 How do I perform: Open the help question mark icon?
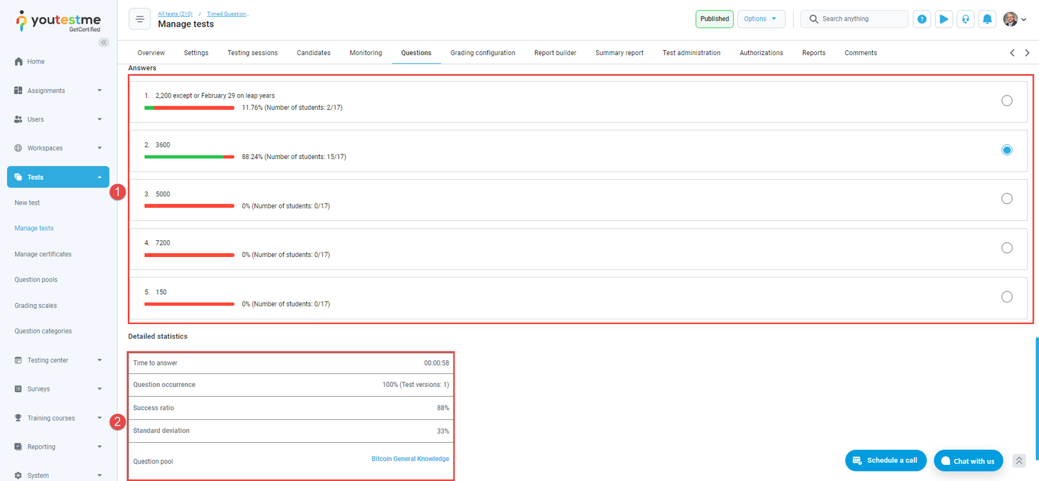click(x=921, y=19)
